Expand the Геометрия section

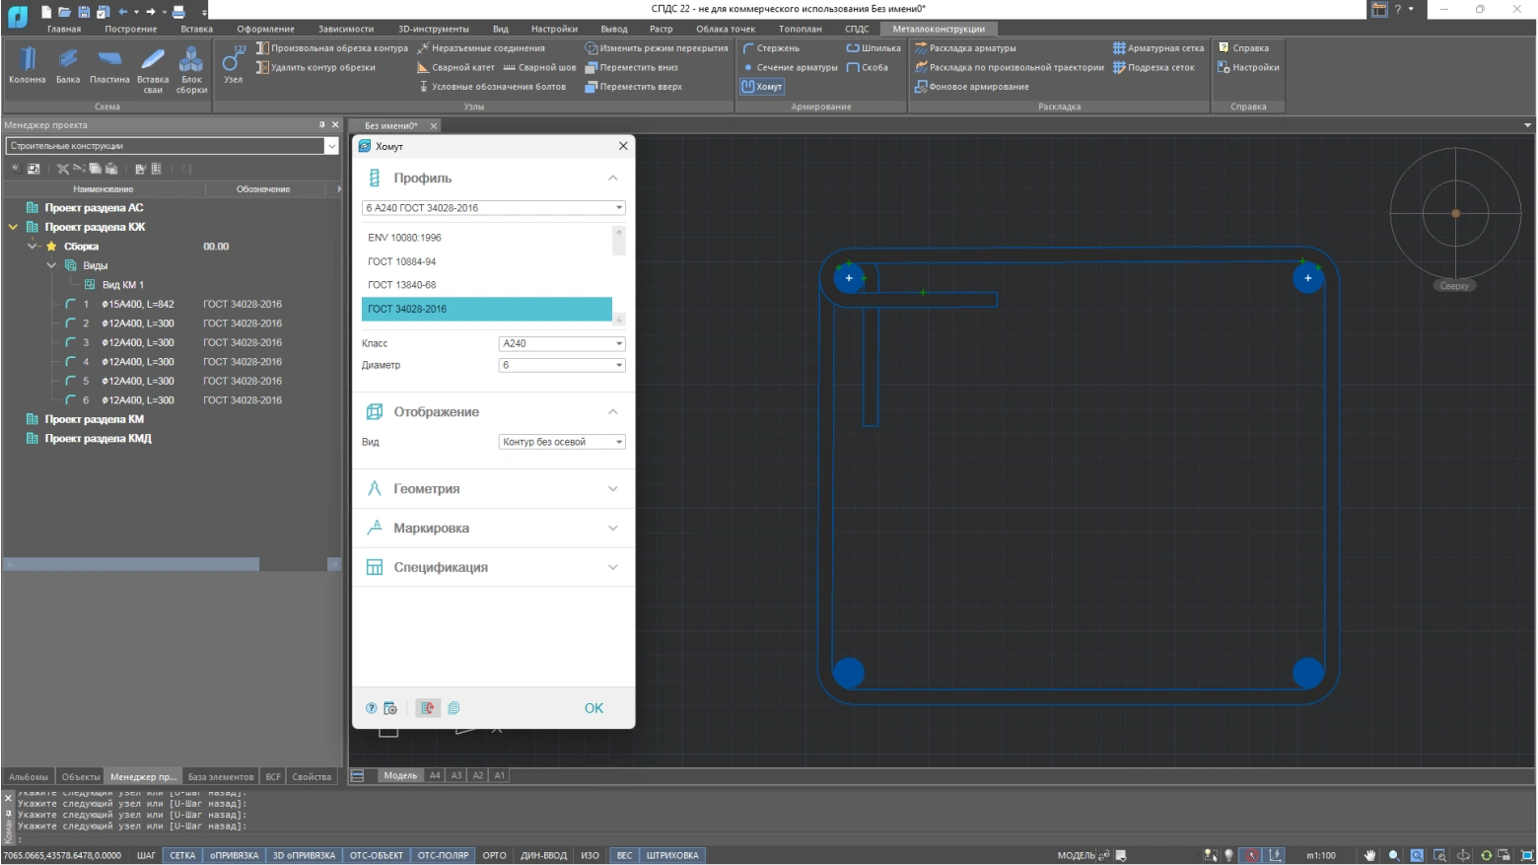click(x=493, y=489)
